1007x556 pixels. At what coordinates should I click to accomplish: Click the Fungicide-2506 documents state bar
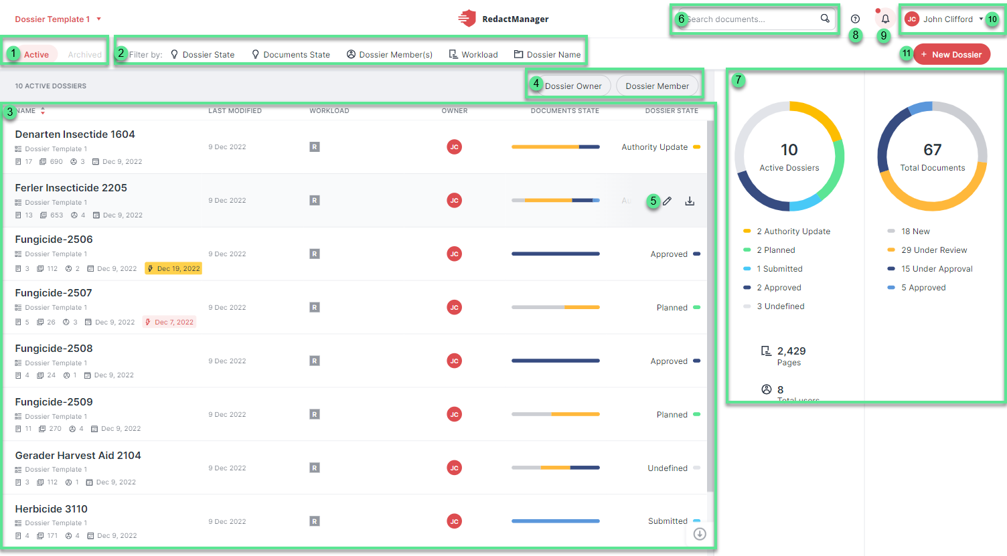[x=556, y=254]
